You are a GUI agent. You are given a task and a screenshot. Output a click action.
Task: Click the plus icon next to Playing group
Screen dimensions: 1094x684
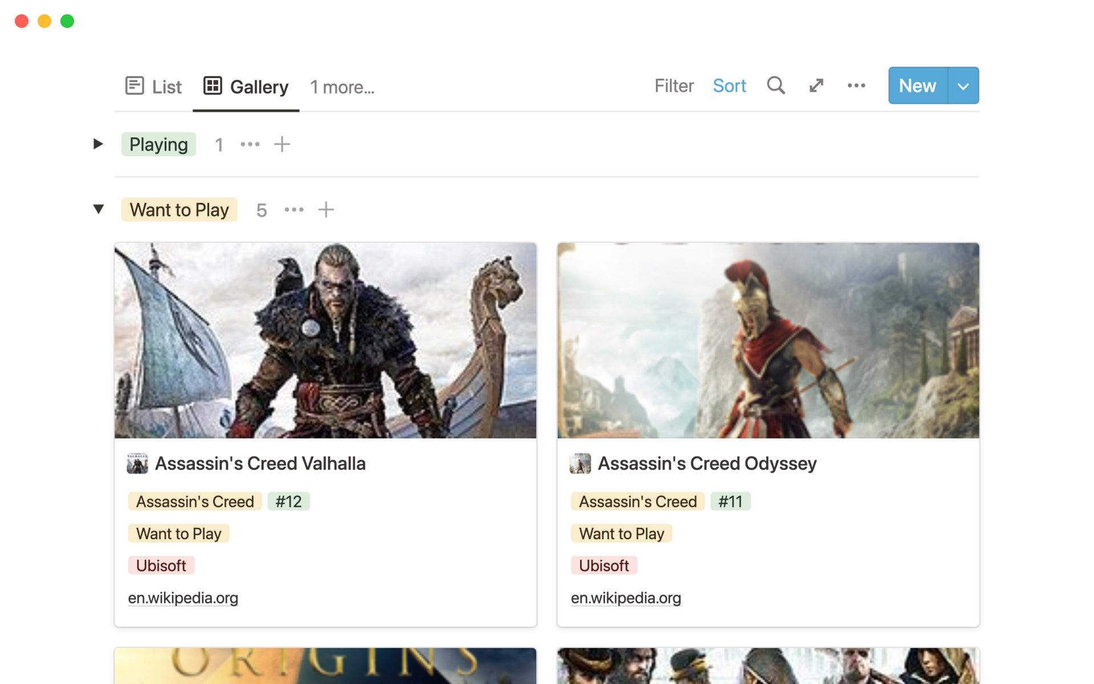tap(282, 144)
